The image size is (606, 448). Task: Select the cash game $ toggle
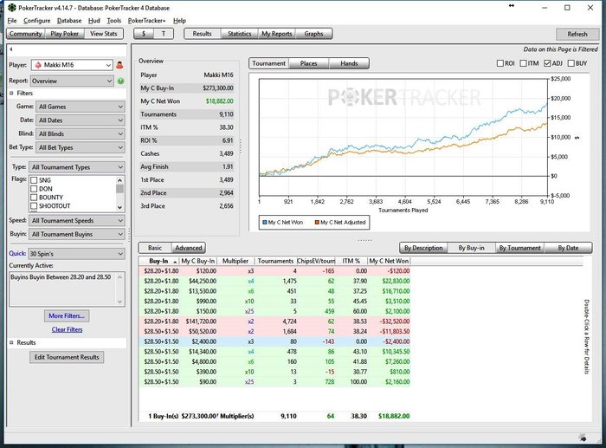pyautogui.click(x=144, y=34)
